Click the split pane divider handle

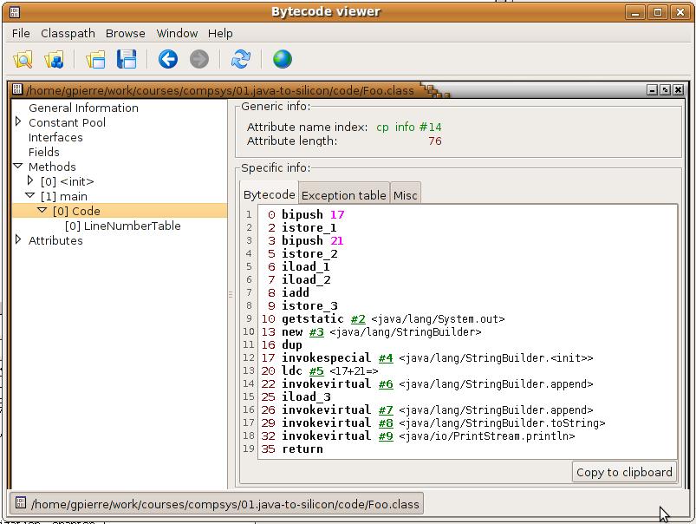[x=231, y=294]
